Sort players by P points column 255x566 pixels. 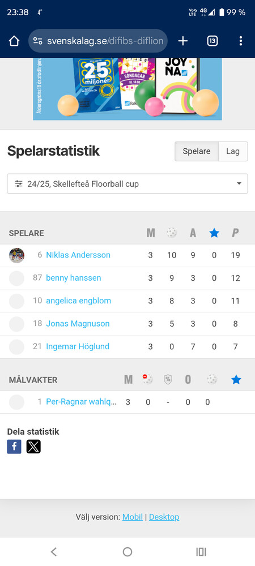click(236, 233)
